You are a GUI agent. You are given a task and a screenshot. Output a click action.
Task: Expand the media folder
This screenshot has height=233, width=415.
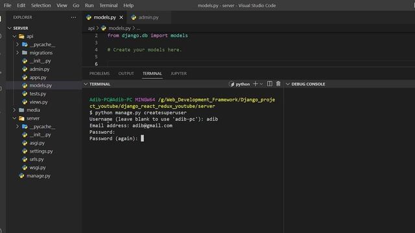pyautogui.click(x=14, y=110)
